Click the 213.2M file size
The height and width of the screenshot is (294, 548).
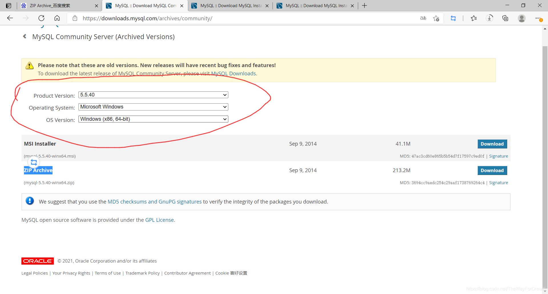pyautogui.click(x=401, y=170)
